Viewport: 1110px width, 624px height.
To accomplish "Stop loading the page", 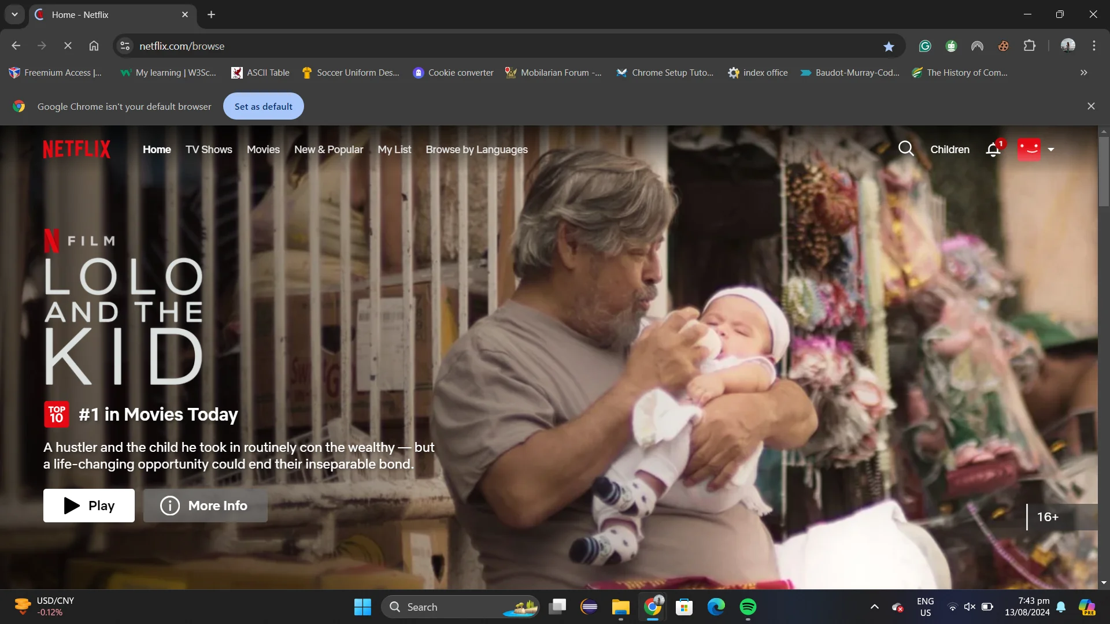I will [x=68, y=46].
